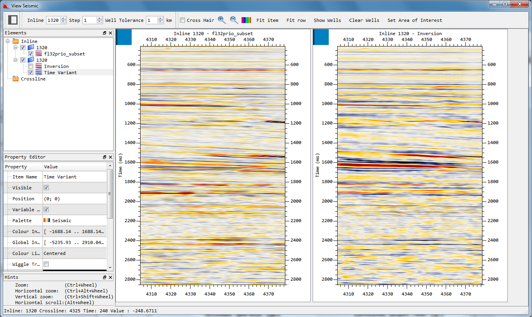Click the Fit item button
The image size is (532, 317).
[x=267, y=20]
